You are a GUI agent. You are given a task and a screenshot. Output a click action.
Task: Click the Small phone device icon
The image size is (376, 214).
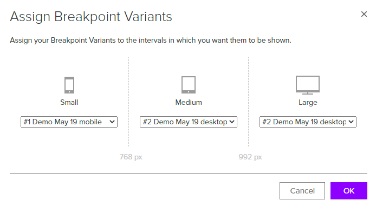69,85
